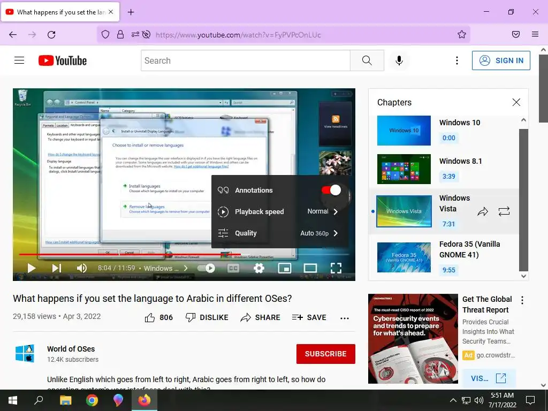Image resolution: width=548 pixels, height=411 pixels.
Task: Click the autoplay blocked icon in address bar
Action: pos(147,34)
